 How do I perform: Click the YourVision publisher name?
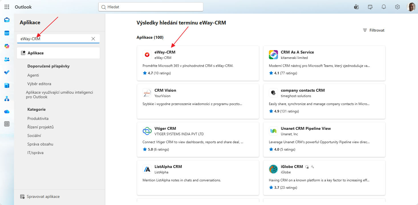click(162, 96)
